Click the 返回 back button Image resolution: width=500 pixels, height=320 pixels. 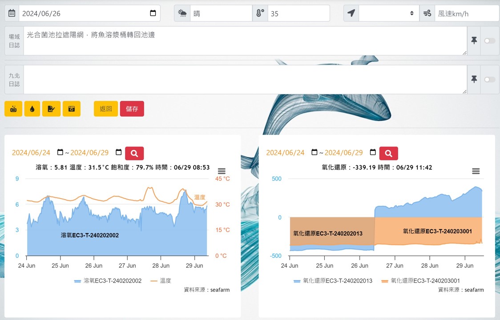106,109
